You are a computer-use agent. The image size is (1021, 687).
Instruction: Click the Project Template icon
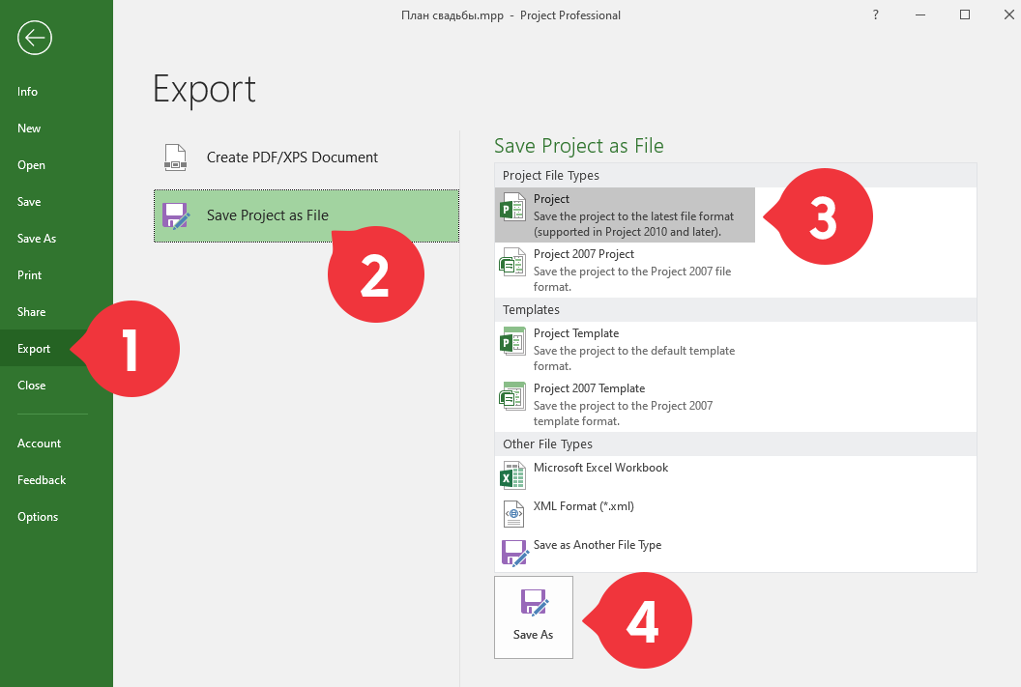512,341
